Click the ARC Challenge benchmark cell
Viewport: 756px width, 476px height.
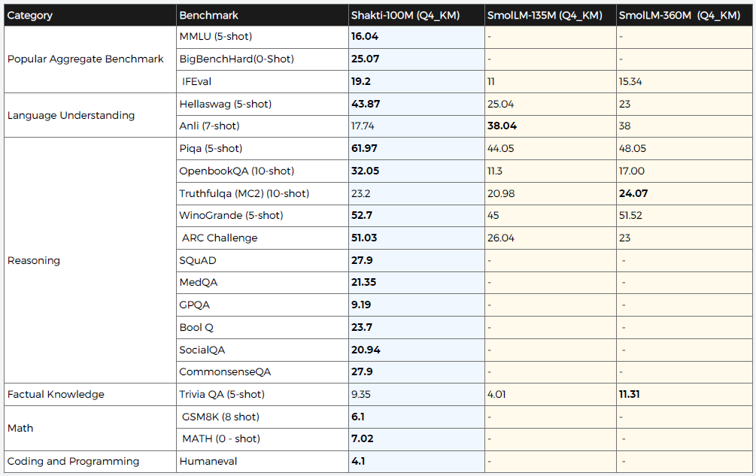click(220, 238)
